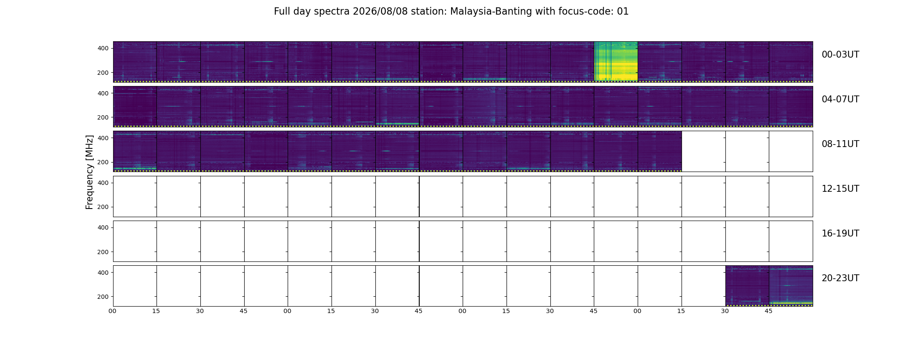Select the last spectrum tile in 20-23UT row

(791, 286)
